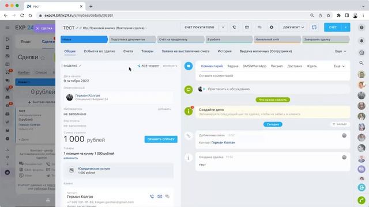Click the blue comment bubble timeline icon
Screen dimensions: 369x207
pyautogui.click(x=189, y=66)
